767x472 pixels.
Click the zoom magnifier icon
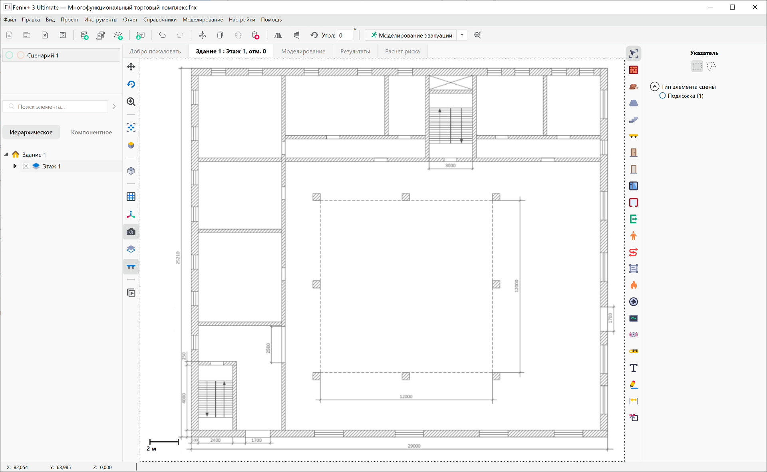tap(131, 101)
